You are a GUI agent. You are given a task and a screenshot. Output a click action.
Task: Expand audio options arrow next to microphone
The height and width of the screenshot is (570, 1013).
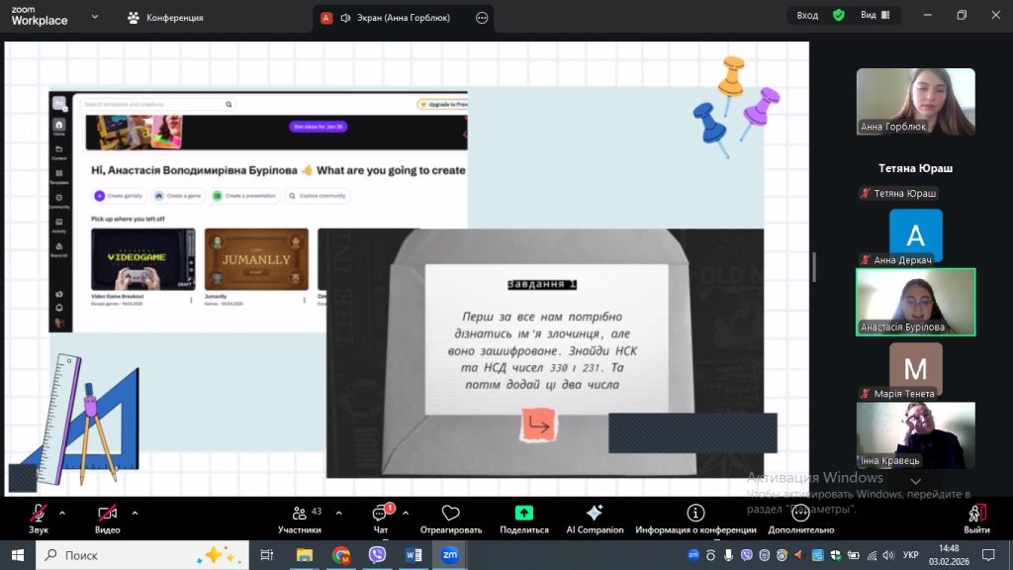(62, 513)
